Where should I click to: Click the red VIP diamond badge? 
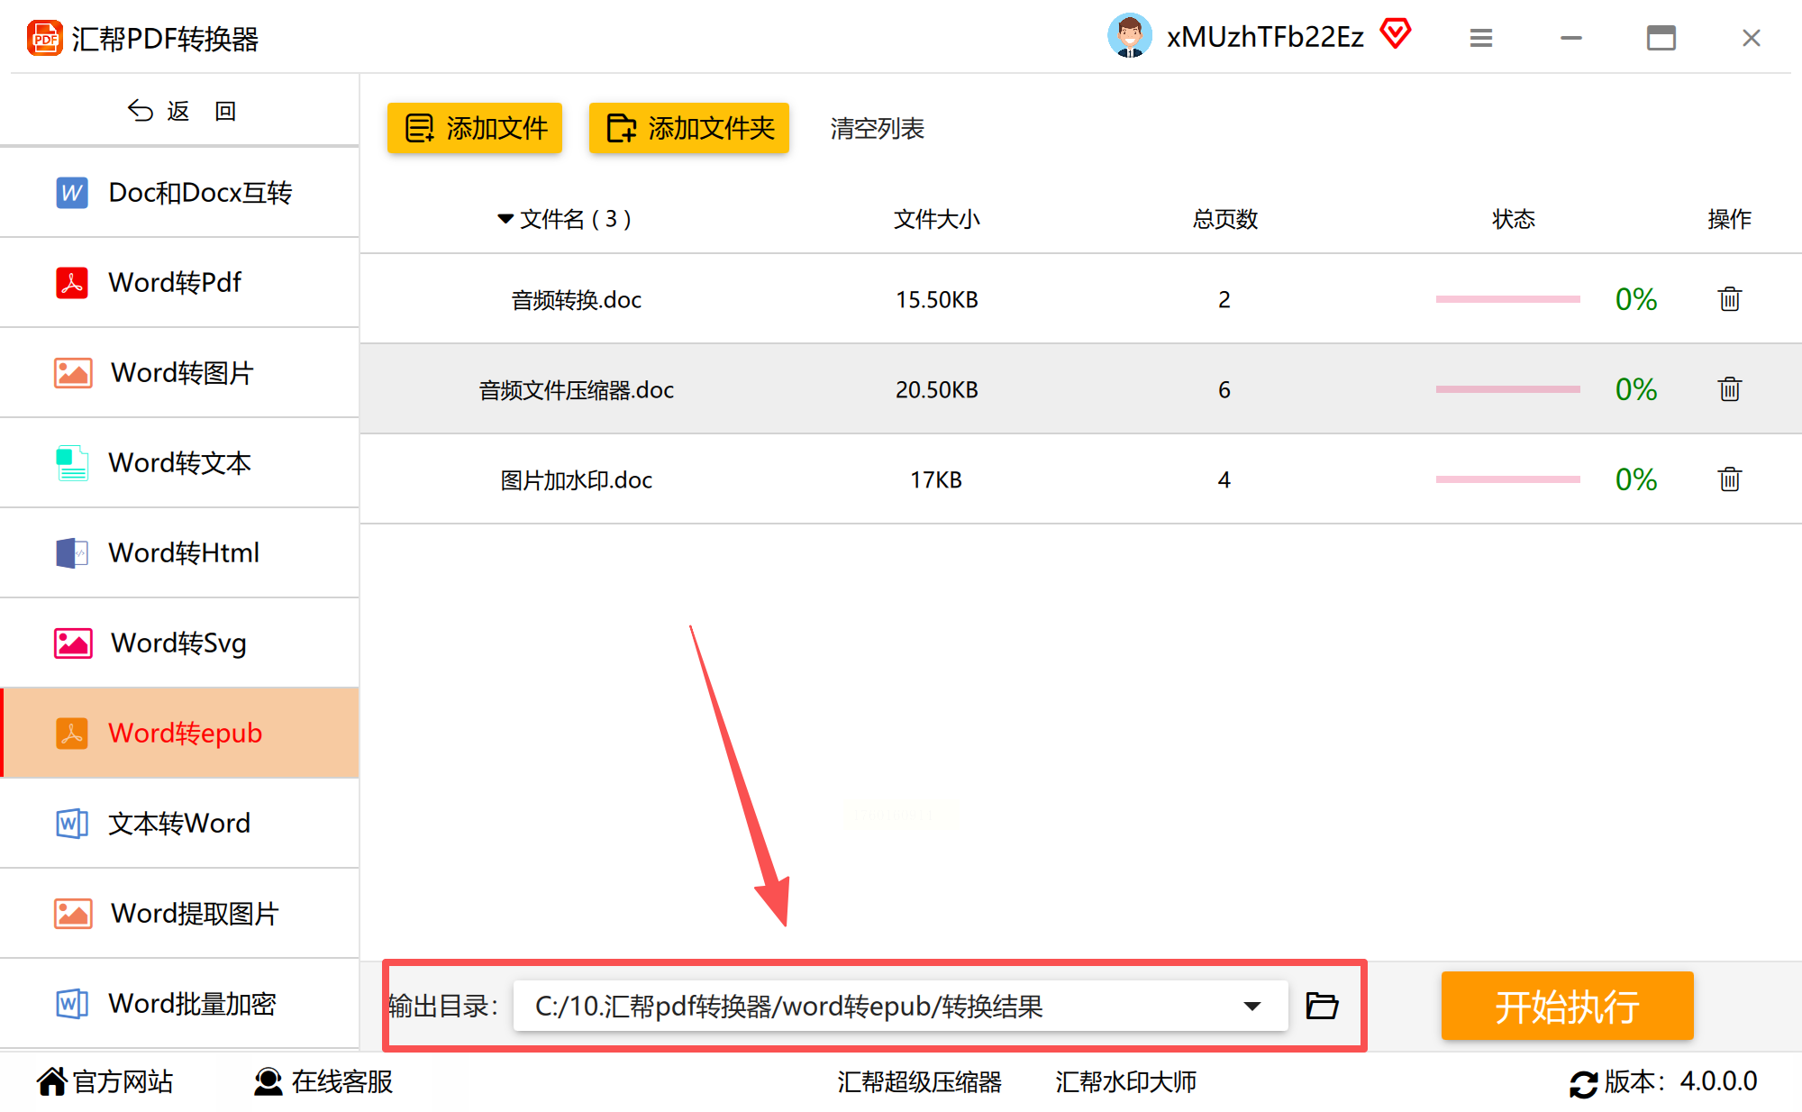click(1395, 34)
